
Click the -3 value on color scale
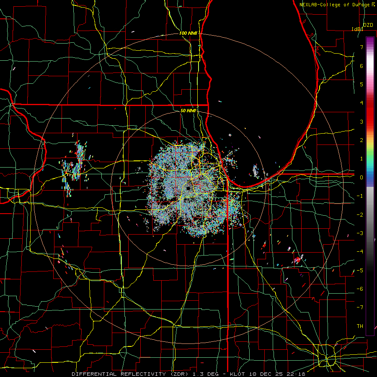(360, 233)
